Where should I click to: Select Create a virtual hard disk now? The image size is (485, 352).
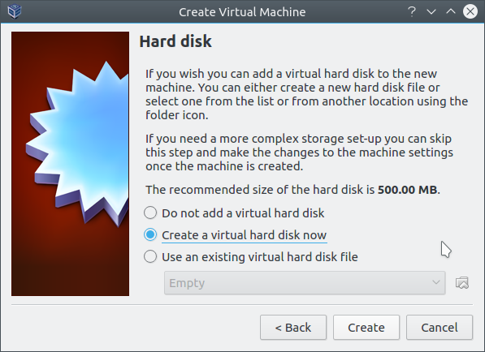tap(150, 235)
